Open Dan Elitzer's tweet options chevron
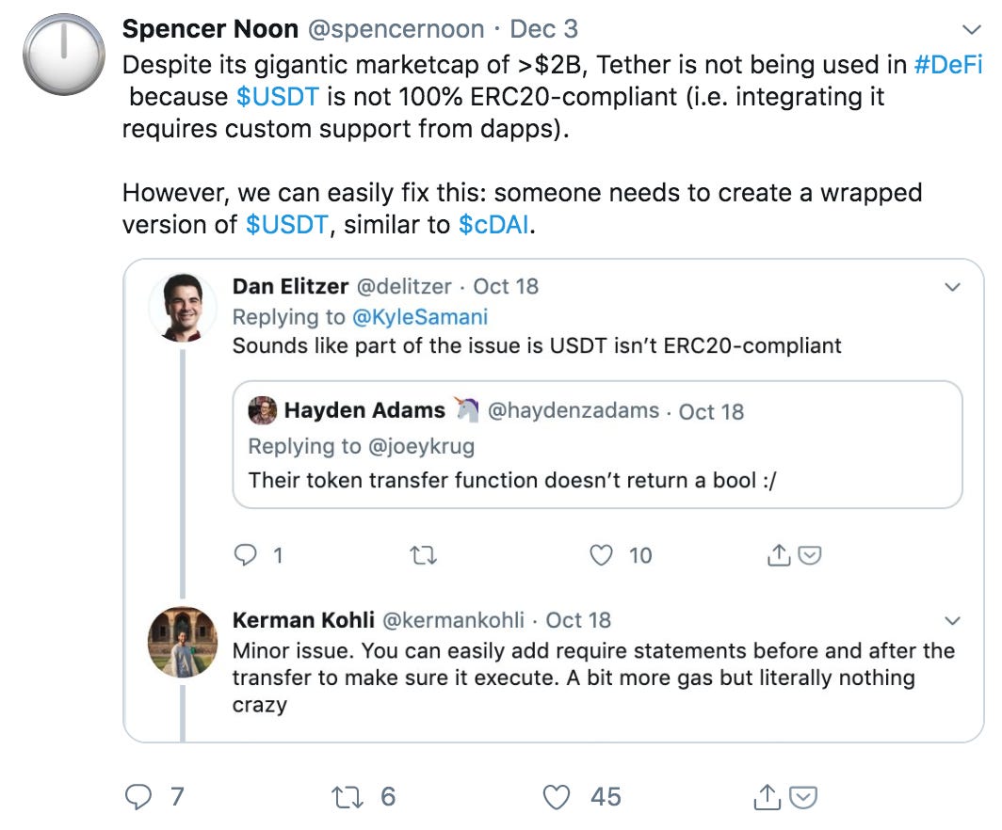This screenshot has height=830, width=1002. (x=952, y=286)
